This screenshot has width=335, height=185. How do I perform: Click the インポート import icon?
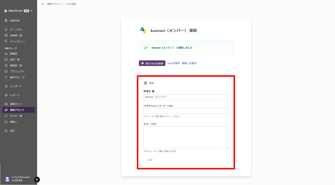pos(6,86)
